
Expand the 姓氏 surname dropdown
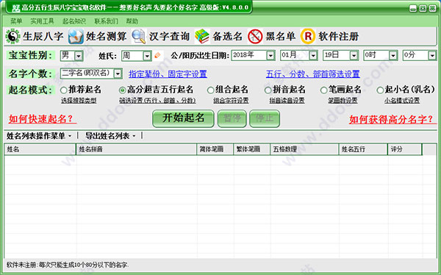pos(147,56)
